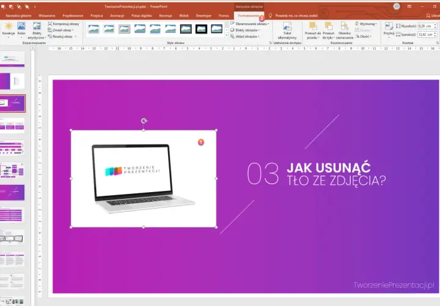Image resolution: width=440 pixels, height=306 pixels.
Task: Click the Przytnij crop tool
Action: point(389,28)
